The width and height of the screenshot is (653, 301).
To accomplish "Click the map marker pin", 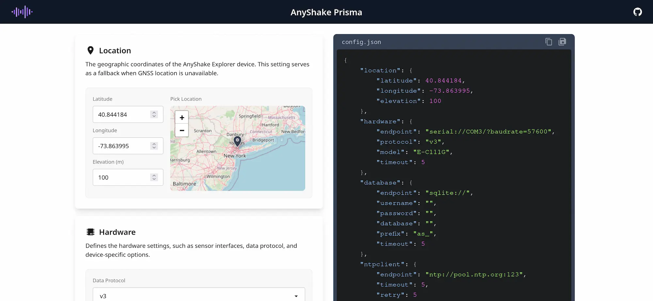I will point(237,141).
